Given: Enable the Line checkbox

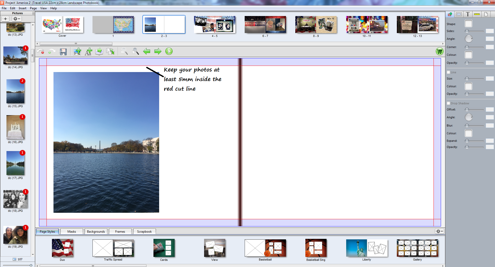Looking at the screenshot, I should tap(448, 72).
